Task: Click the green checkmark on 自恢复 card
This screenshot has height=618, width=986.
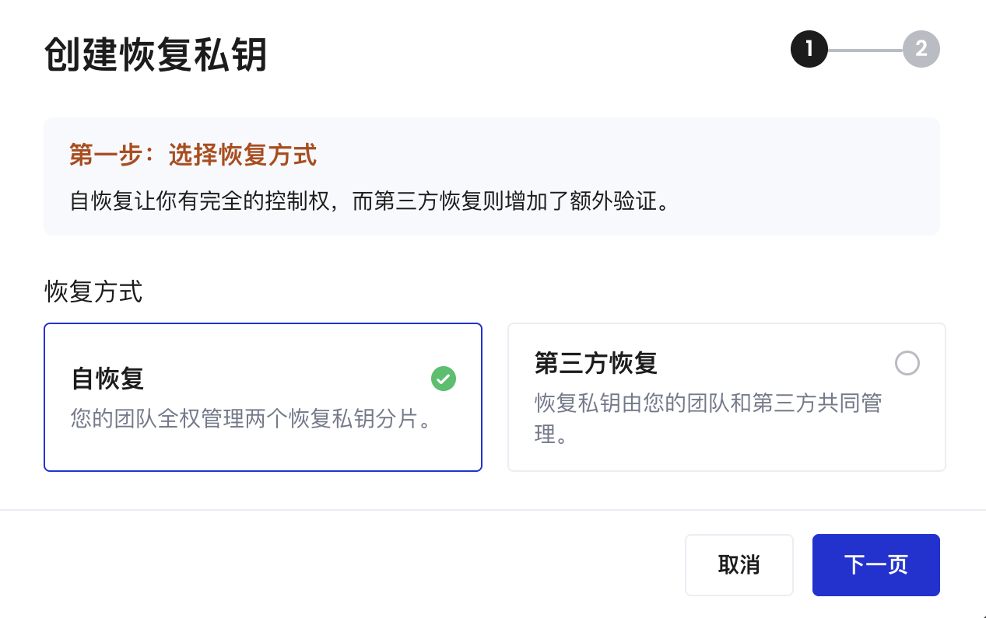Action: point(443,379)
